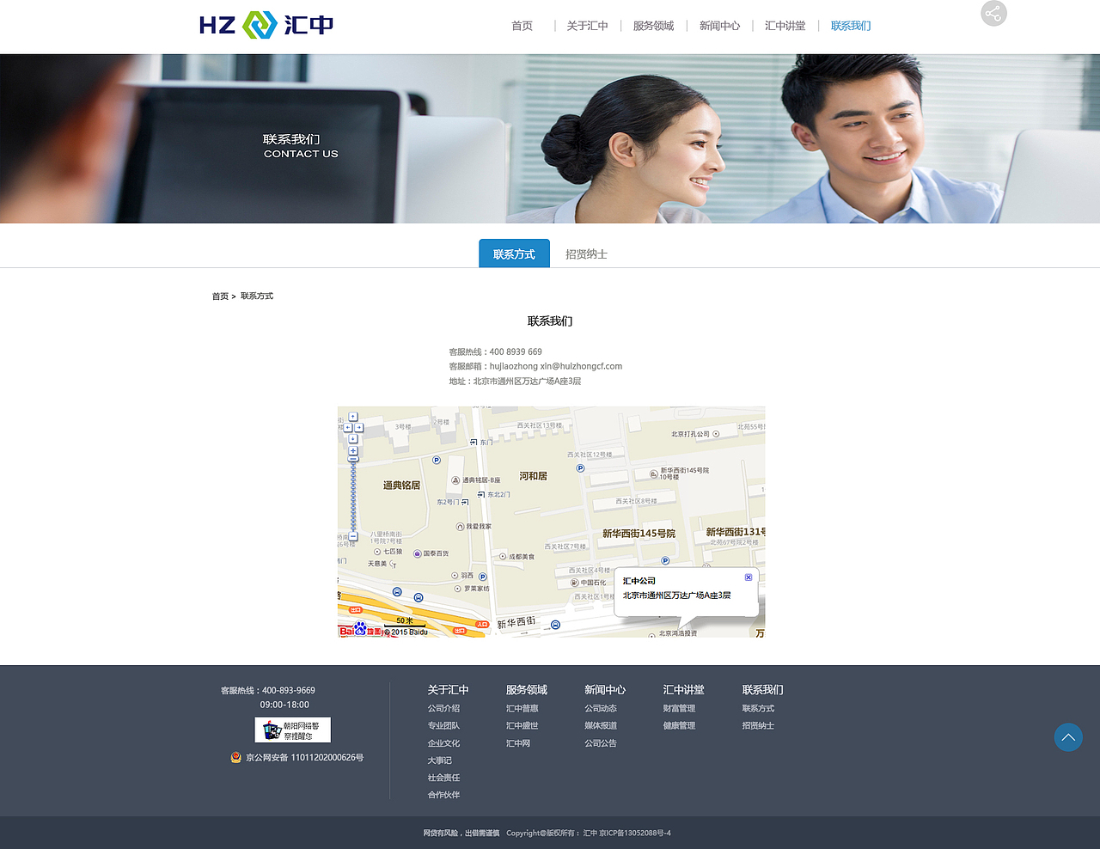Click the 京公网安备 11011202000626号 link
Image resolution: width=1100 pixels, height=849 pixels.
pyautogui.click(x=304, y=758)
